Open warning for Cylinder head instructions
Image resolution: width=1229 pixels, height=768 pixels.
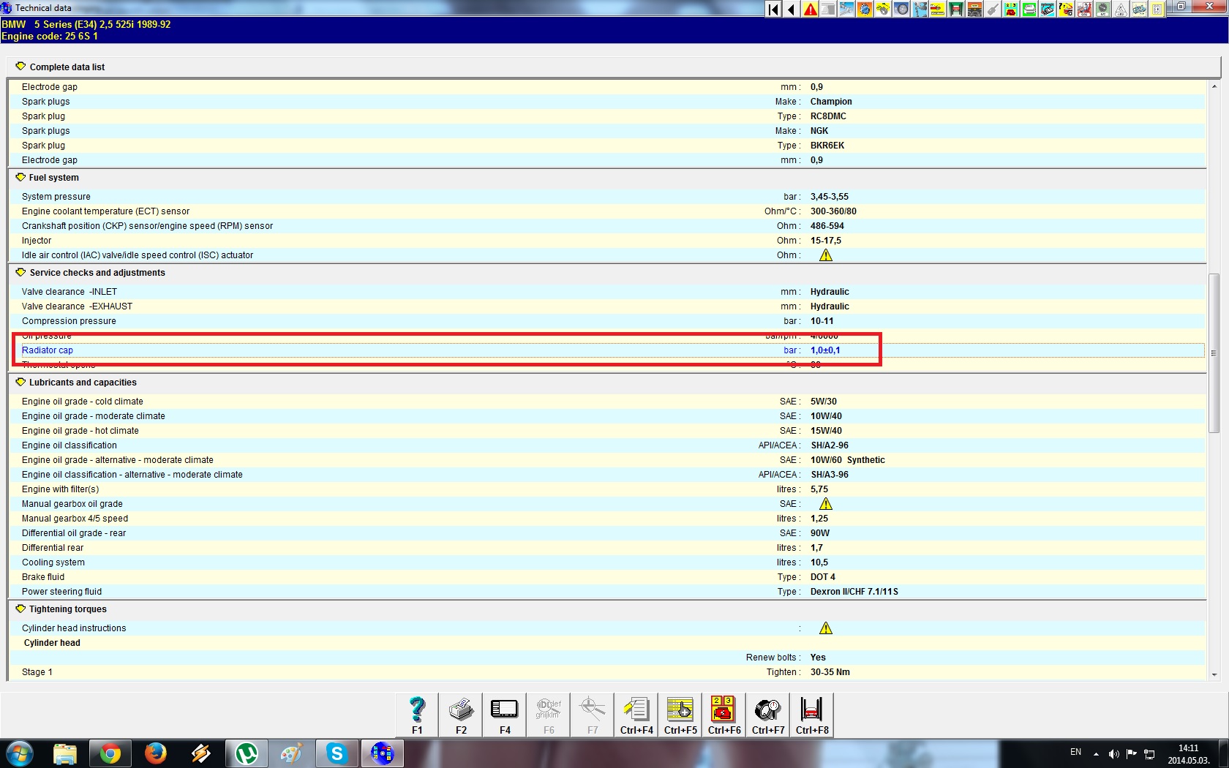826,628
